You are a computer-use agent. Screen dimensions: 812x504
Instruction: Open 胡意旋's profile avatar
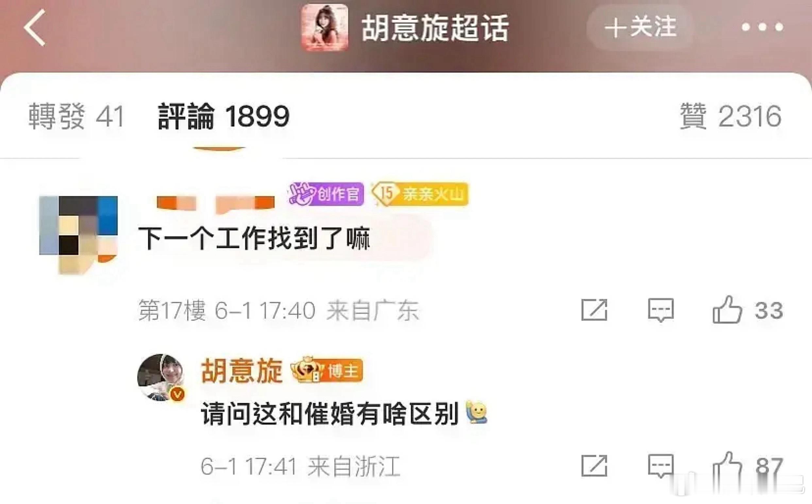click(161, 377)
